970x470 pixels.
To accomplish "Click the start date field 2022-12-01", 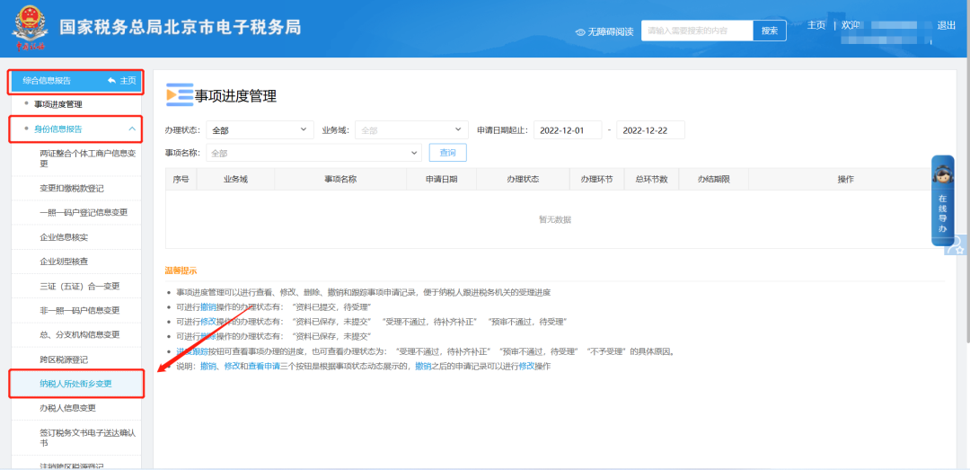I will 567,130.
